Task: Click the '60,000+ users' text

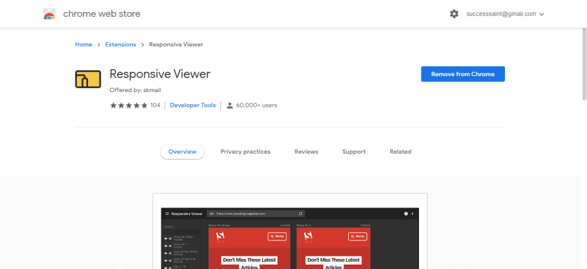Action: (x=257, y=105)
